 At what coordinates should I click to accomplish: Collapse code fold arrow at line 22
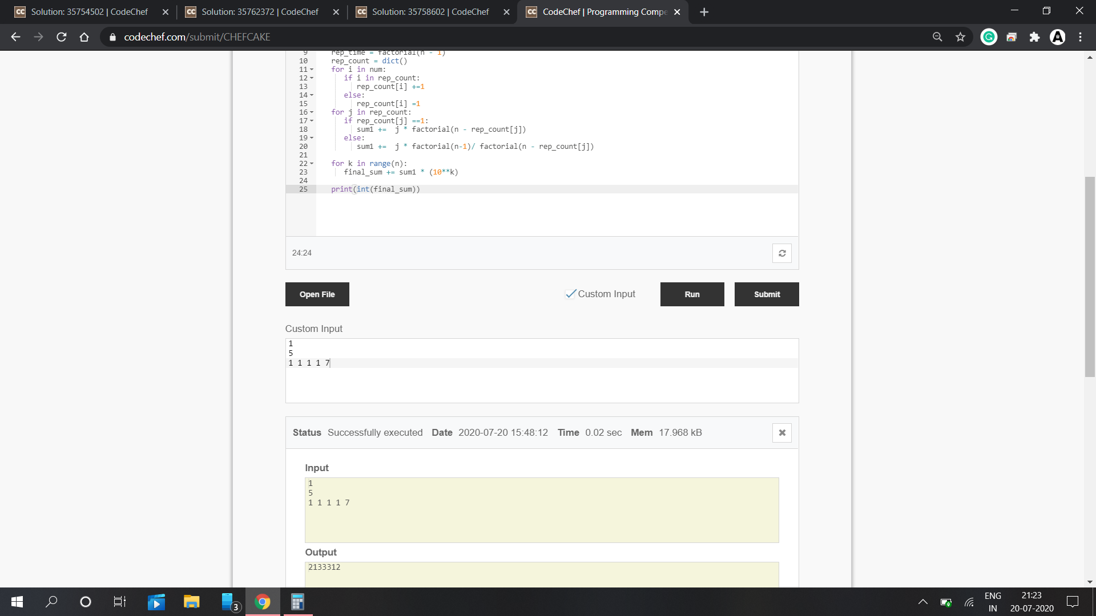(312, 164)
